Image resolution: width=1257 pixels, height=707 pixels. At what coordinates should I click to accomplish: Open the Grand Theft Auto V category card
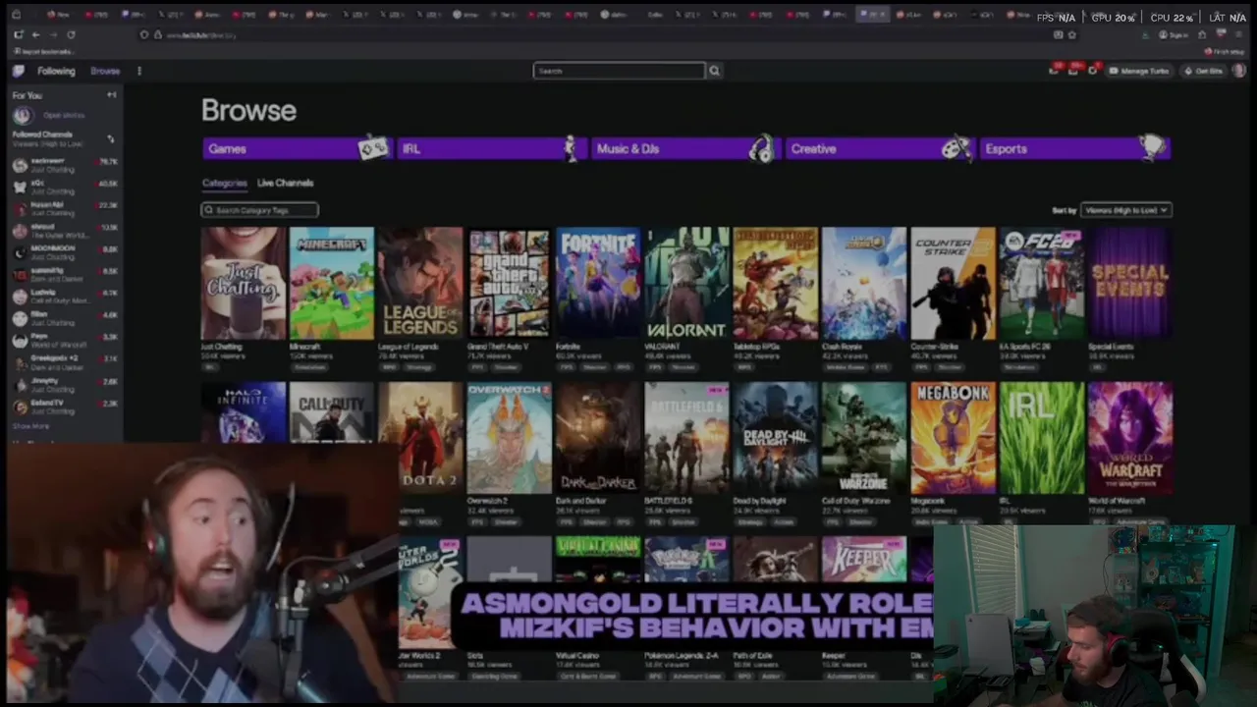(509, 284)
